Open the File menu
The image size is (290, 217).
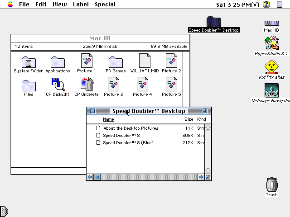click(24, 4)
